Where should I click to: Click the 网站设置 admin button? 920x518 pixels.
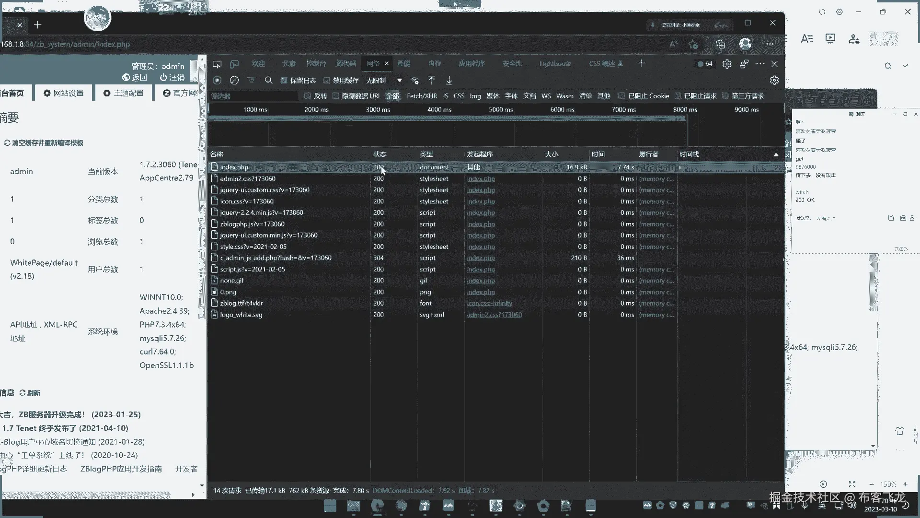[x=64, y=93]
